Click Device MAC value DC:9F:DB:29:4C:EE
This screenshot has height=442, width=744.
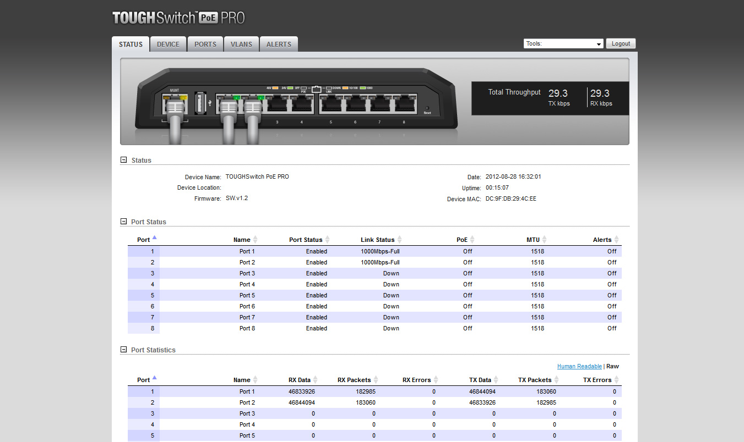pos(511,198)
